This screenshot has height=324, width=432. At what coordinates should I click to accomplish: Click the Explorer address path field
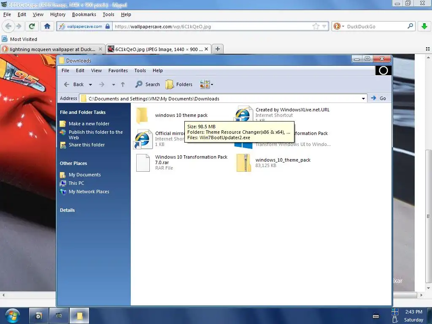click(x=223, y=99)
